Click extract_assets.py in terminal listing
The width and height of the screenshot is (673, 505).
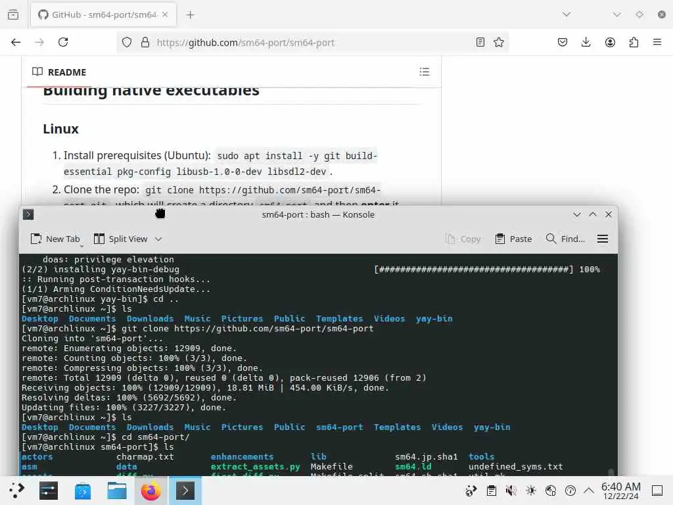[x=255, y=466]
